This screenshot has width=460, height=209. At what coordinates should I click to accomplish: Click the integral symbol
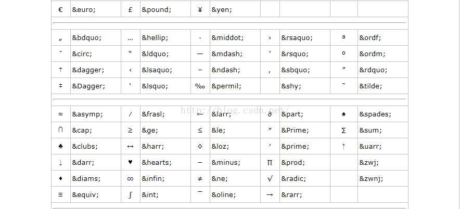tap(130, 194)
